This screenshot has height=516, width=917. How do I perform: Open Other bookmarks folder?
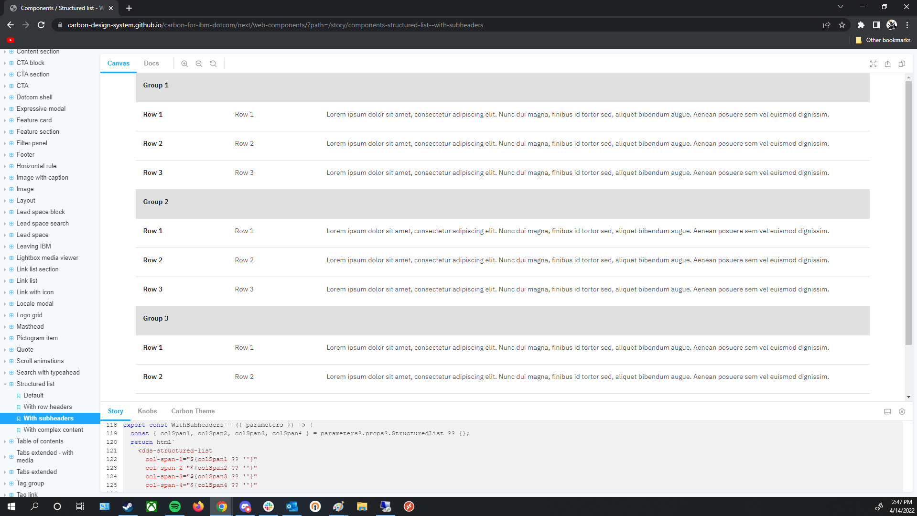[883, 40]
